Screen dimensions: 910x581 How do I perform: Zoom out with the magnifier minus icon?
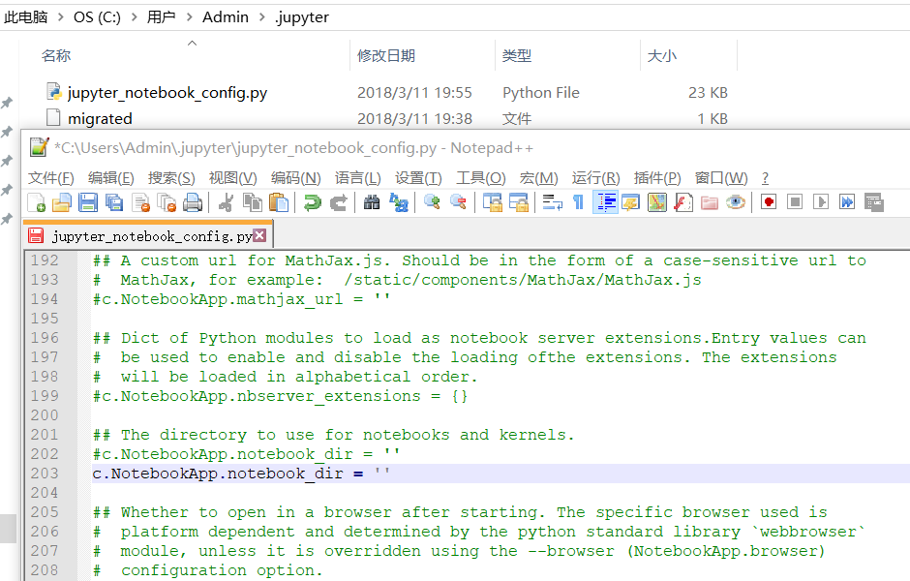[x=458, y=202]
